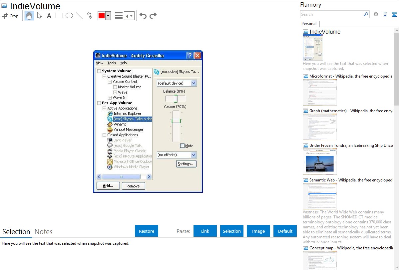Click the DivX Player icon

click(x=110, y=140)
